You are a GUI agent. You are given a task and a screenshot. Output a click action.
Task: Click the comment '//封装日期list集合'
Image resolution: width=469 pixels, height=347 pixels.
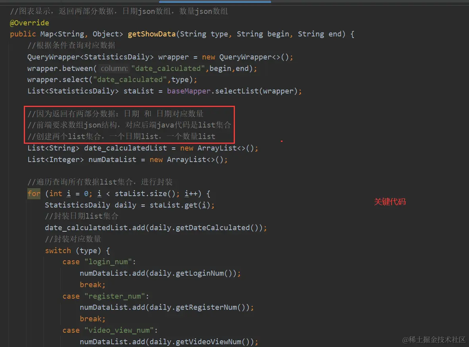(82, 216)
